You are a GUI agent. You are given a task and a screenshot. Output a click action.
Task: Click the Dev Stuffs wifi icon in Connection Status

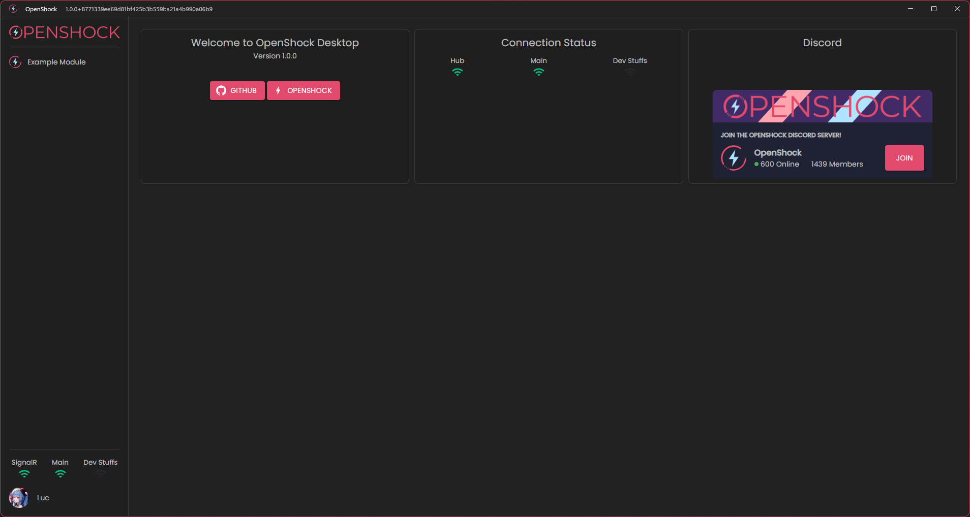point(630,72)
